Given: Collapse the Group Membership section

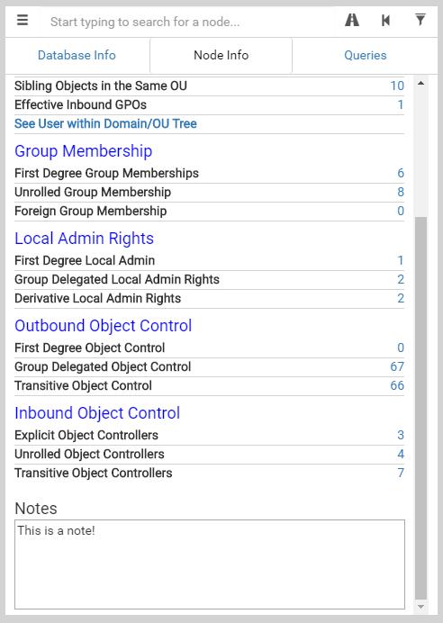Looking at the screenshot, I should point(84,151).
